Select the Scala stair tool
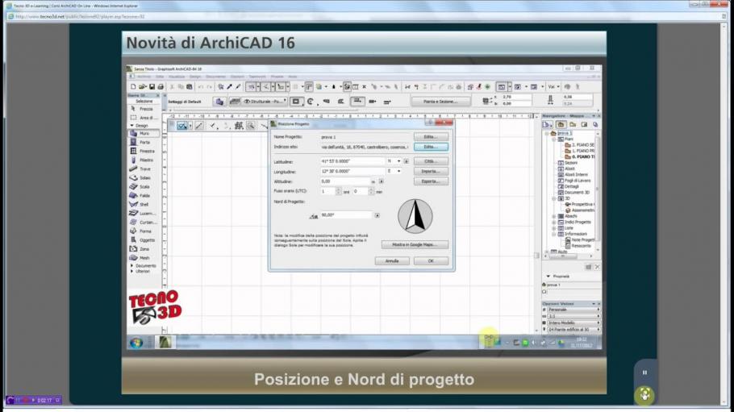The image size is (734, 412). (144, 187)
